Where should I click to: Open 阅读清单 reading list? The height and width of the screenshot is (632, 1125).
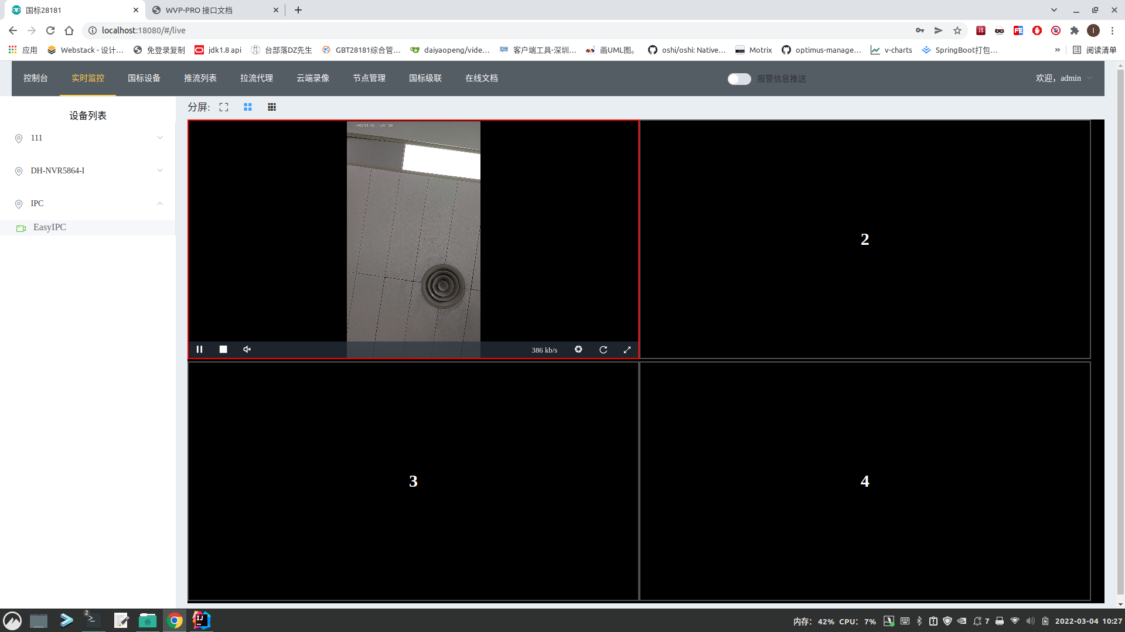point(1095,50)
